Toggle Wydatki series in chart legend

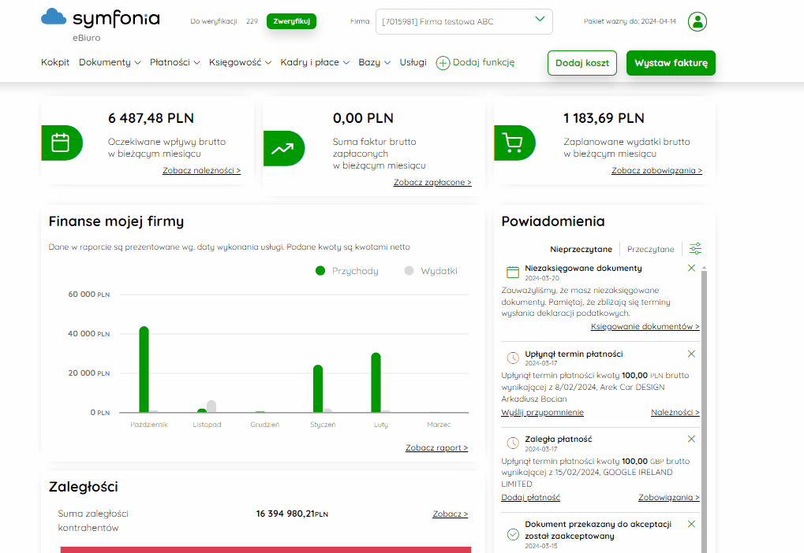[431, 271]
